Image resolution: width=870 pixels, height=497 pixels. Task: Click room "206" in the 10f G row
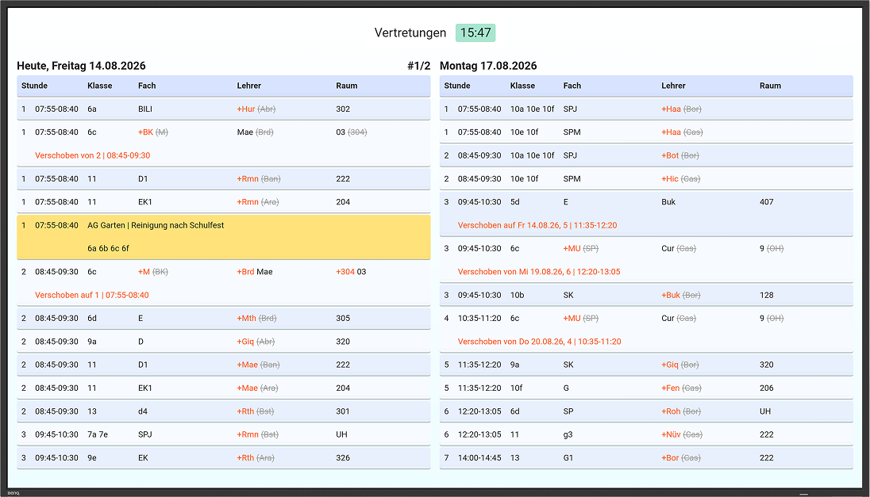point(766,388)
